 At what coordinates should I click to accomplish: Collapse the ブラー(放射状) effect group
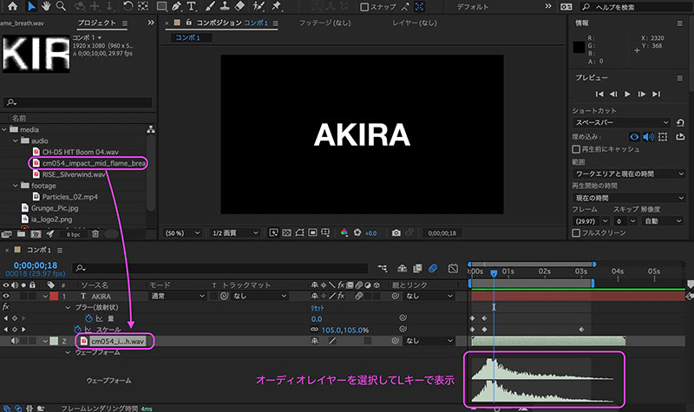tap(68, 307)
